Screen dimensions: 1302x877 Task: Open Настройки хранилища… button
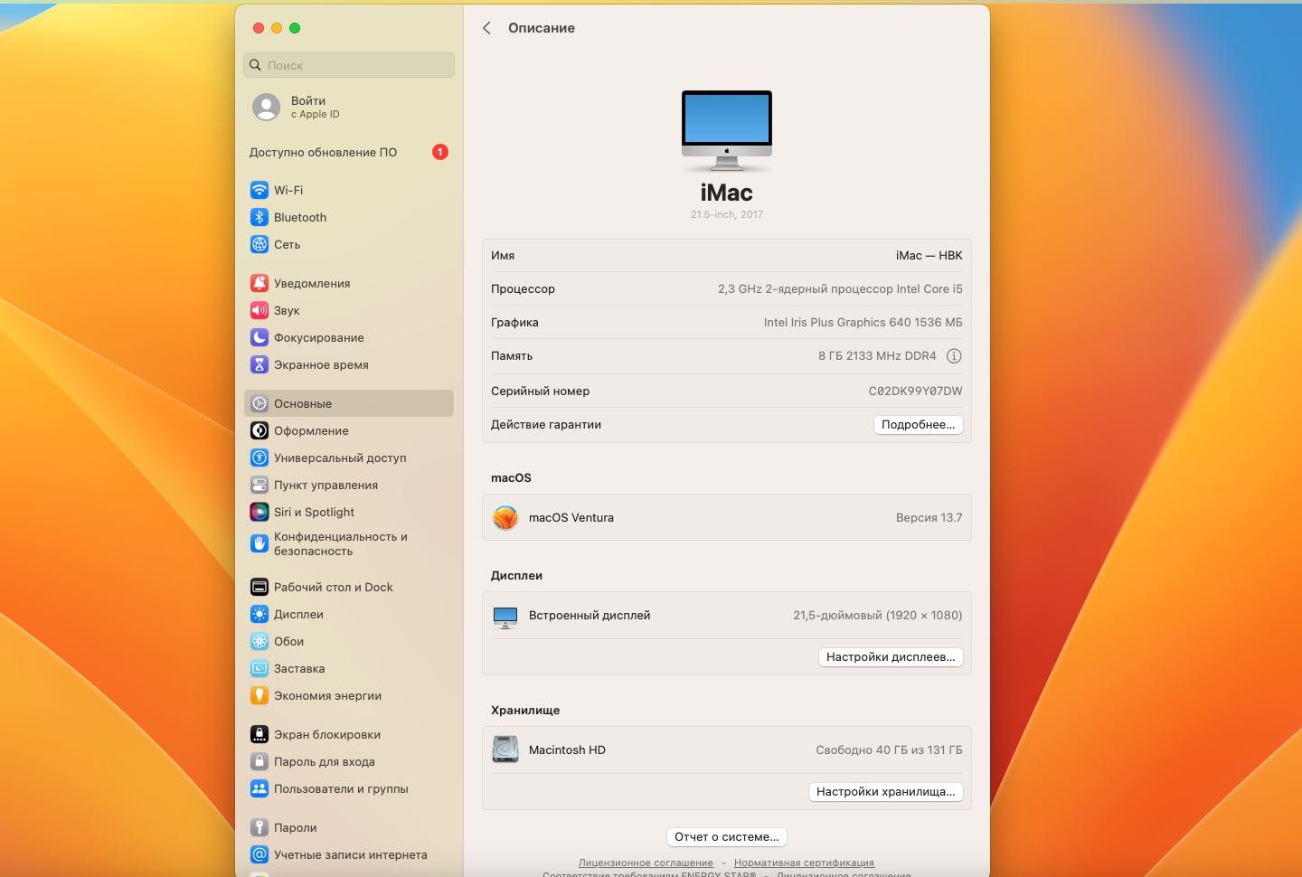(x=885, y=792)
